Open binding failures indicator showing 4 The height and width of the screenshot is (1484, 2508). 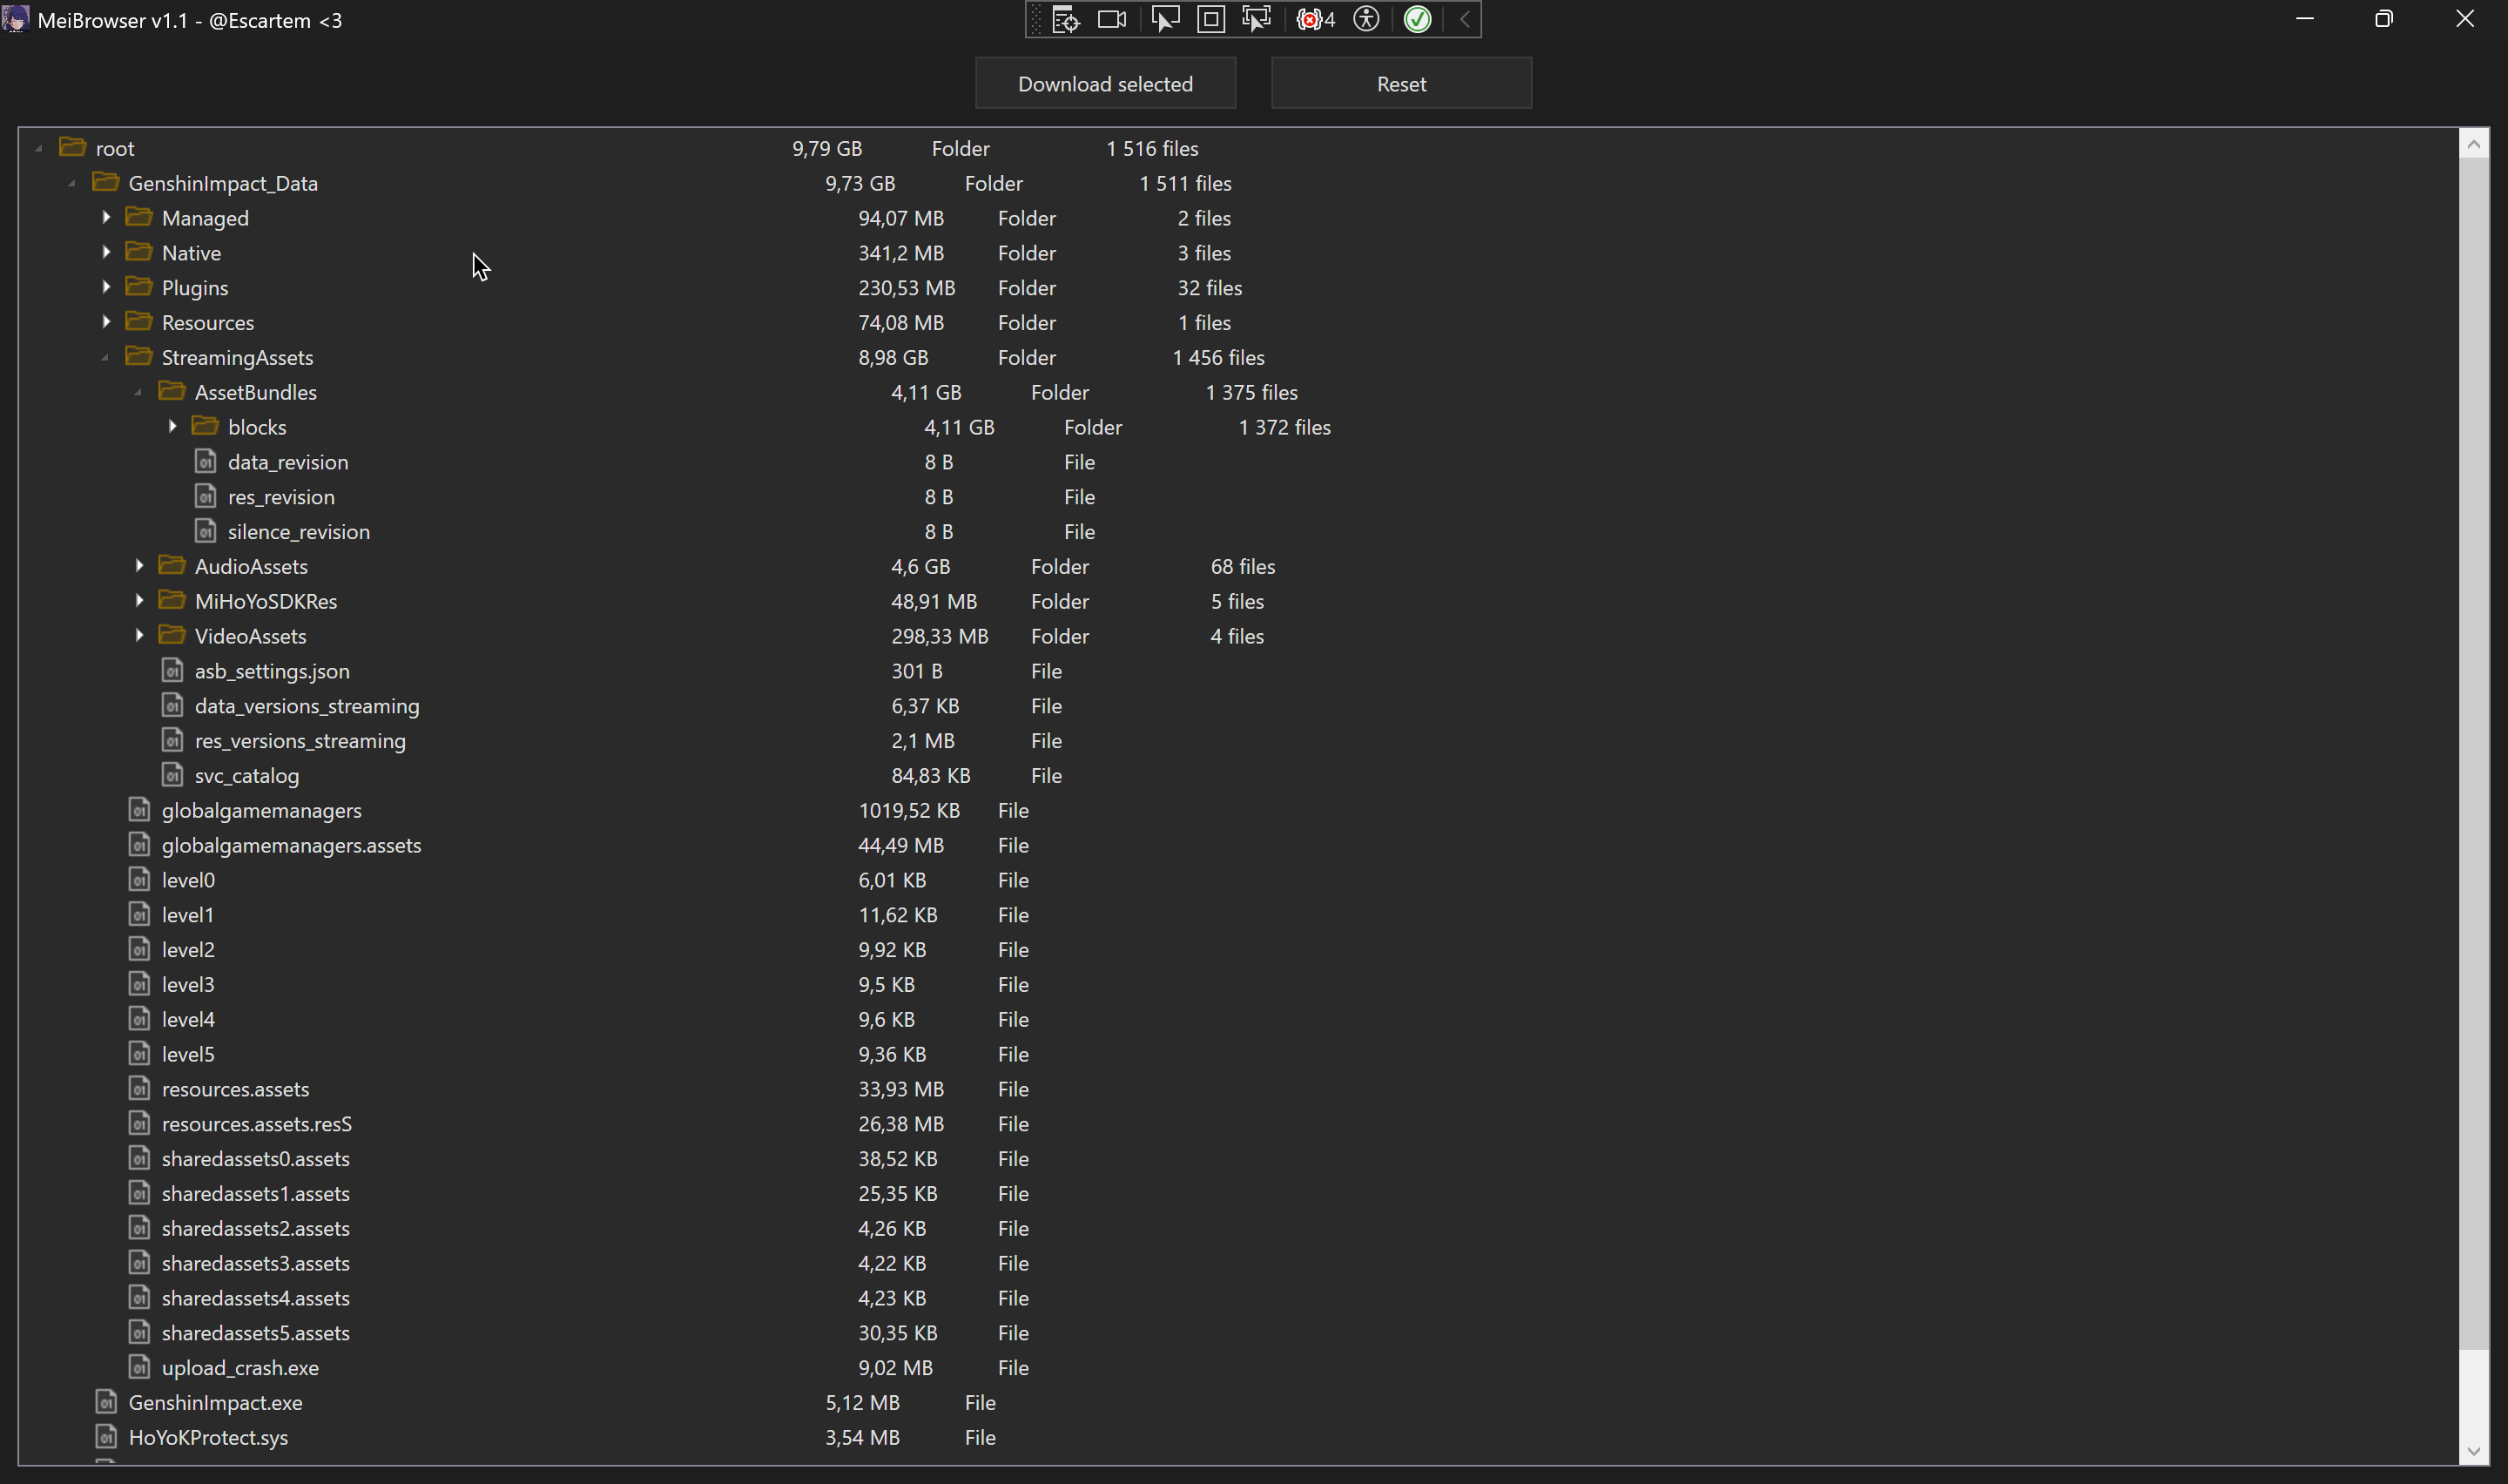click(1314, 20)
